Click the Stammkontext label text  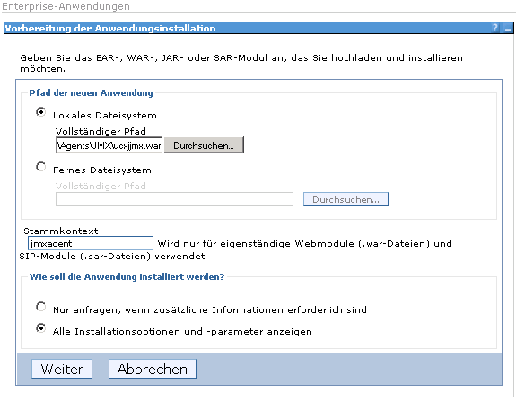point(61,231)
